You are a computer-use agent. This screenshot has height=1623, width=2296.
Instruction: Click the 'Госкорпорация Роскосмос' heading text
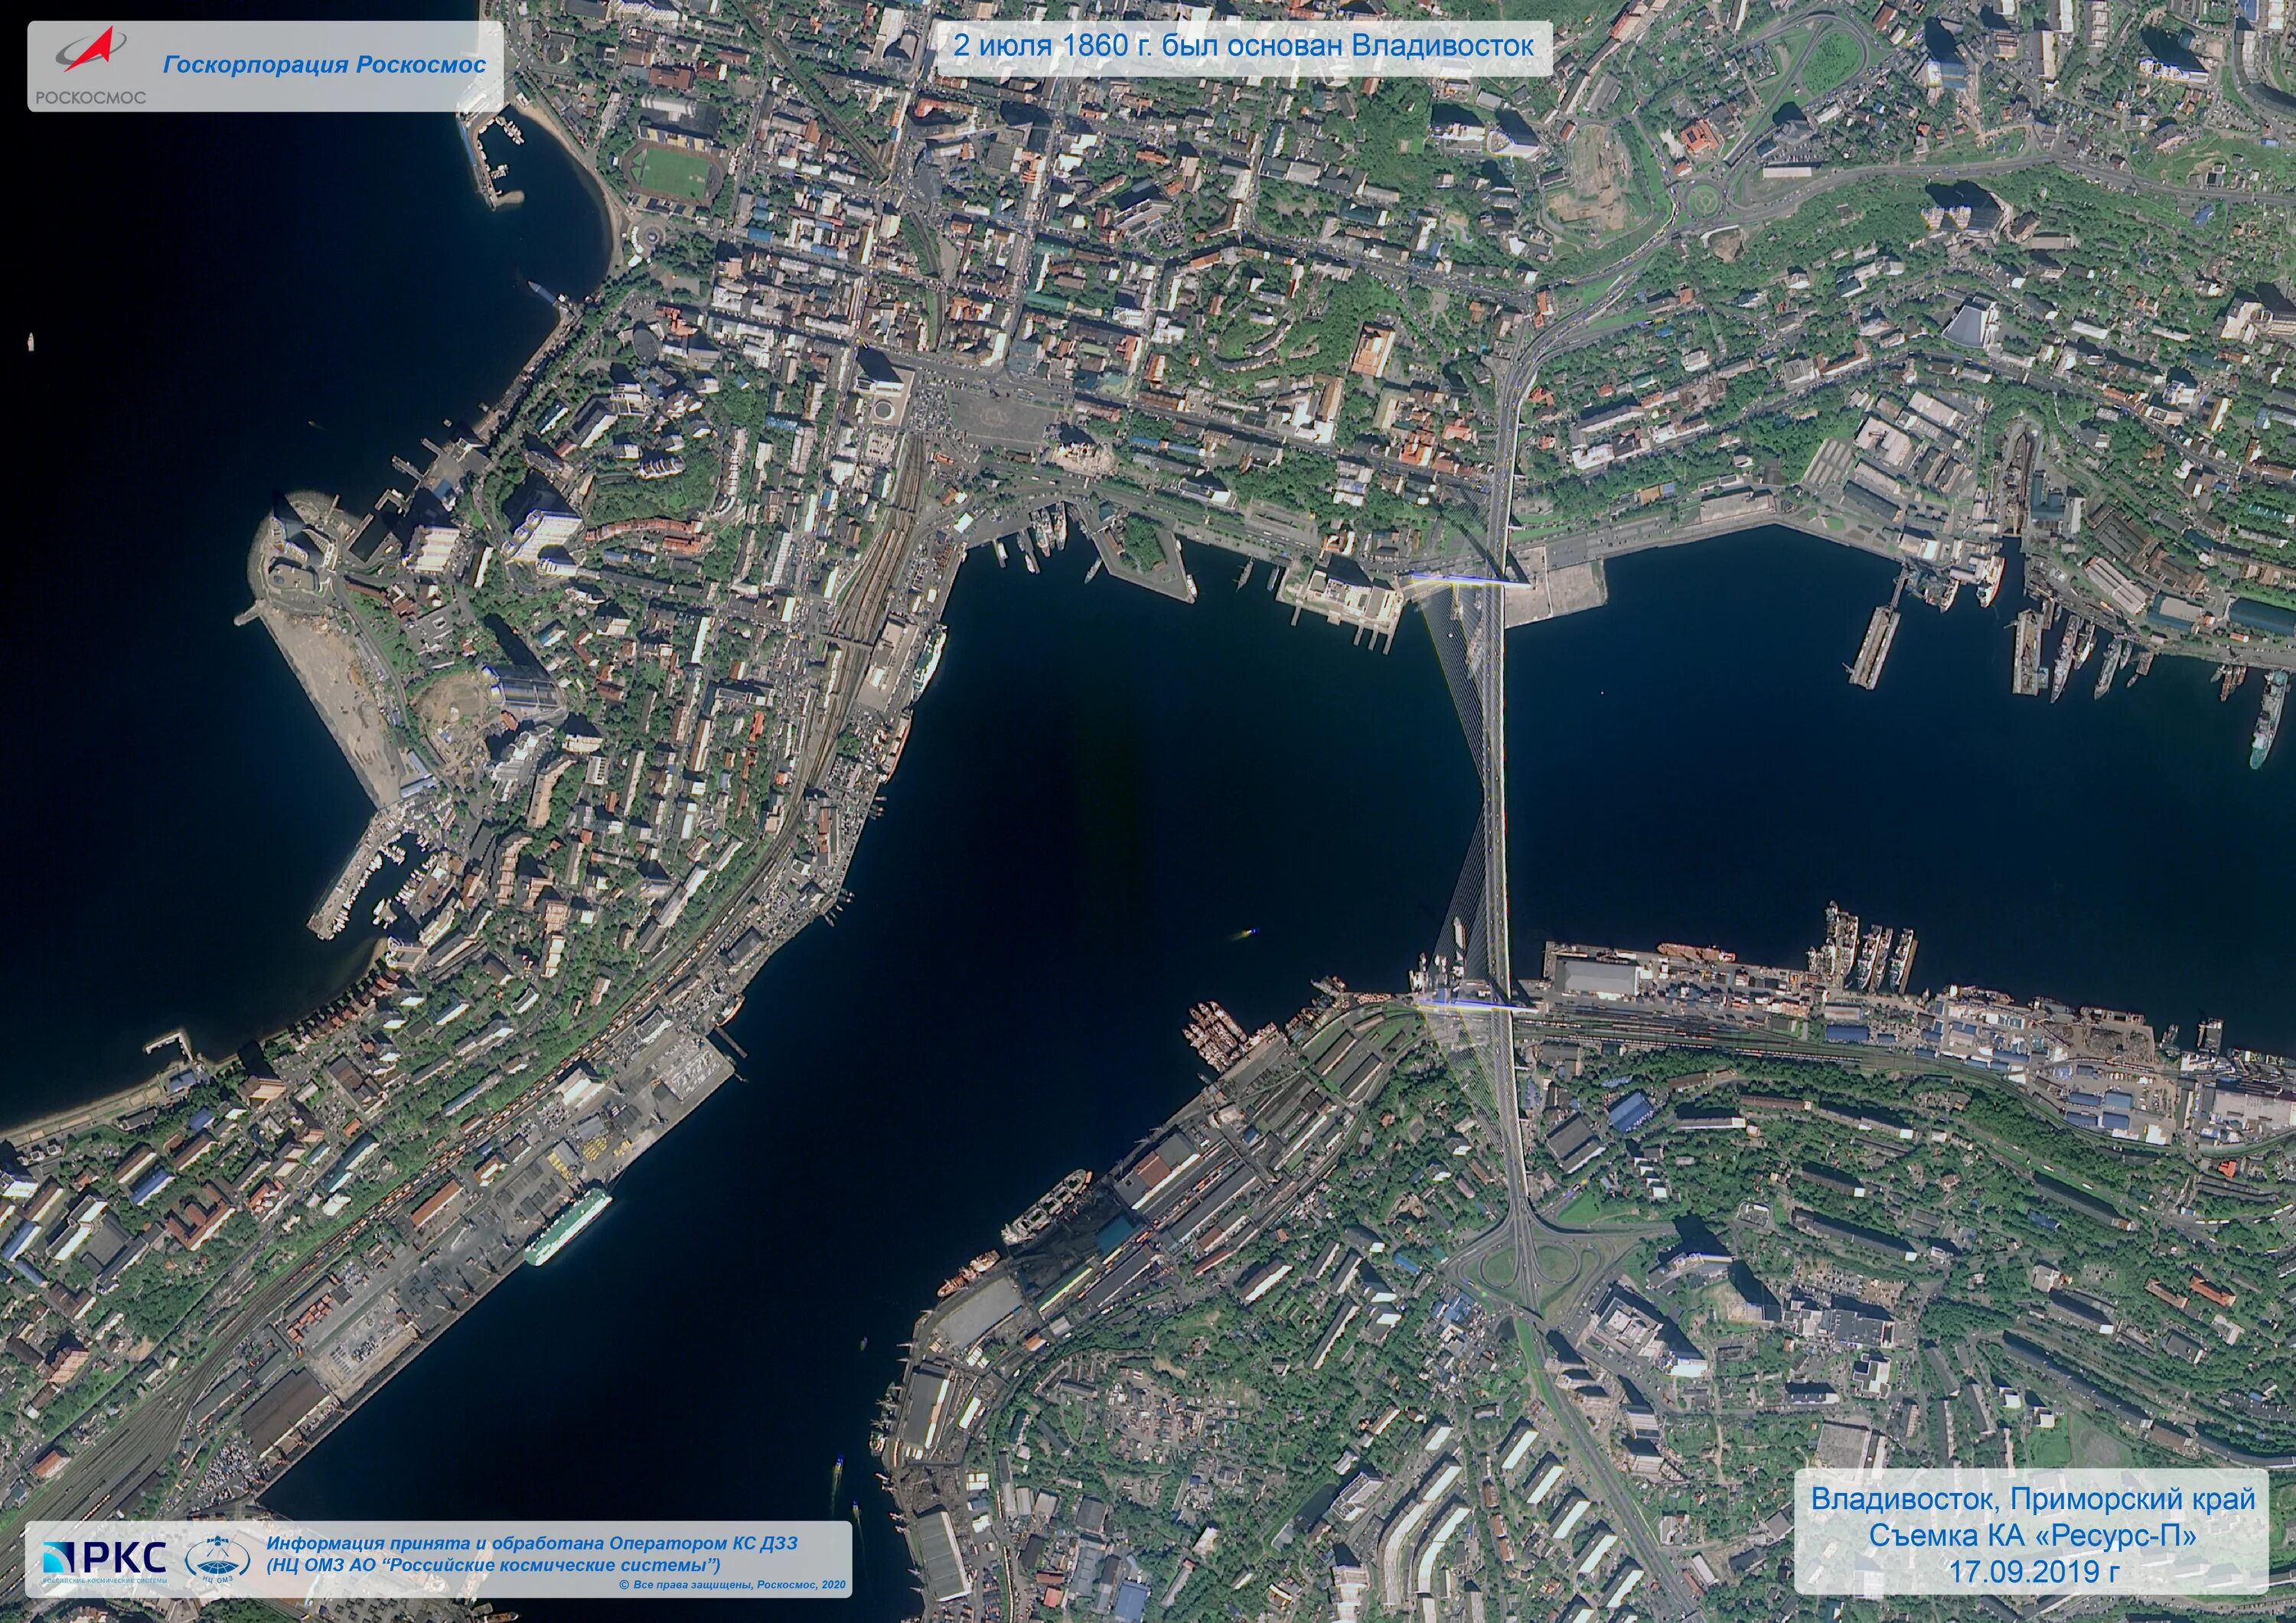point(324,65)
